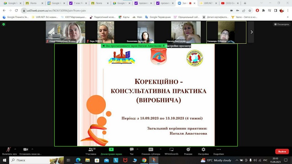Open UKR.NET: Всі новини bookmark
Viewport: 292px width, 164px height.
45,17
